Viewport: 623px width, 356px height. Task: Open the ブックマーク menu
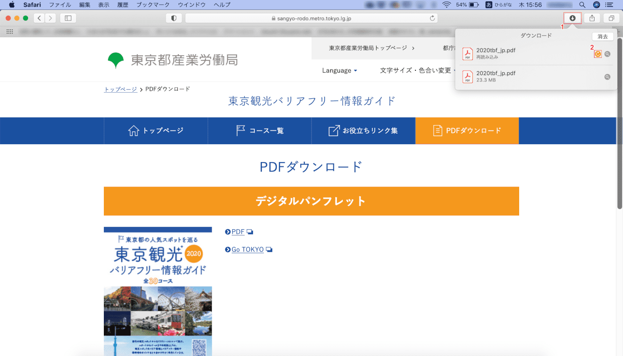pos(153,5)
